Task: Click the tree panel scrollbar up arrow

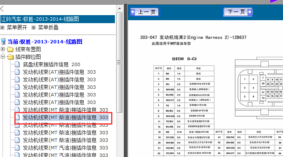Action: pos(120,8)
